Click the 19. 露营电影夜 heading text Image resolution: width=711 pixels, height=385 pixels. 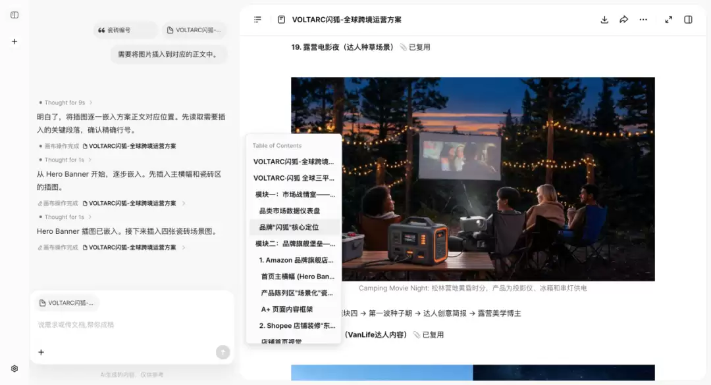coord(343,47)
